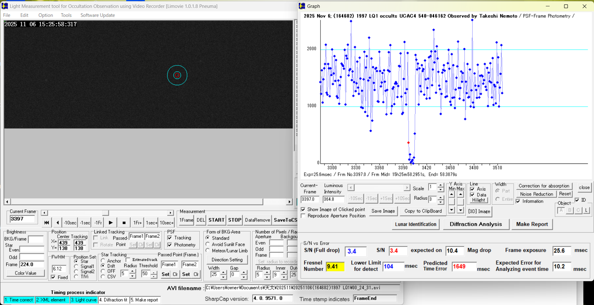
Task: Increase the graph Radius spinner value
Action: [x=441, y=197]
